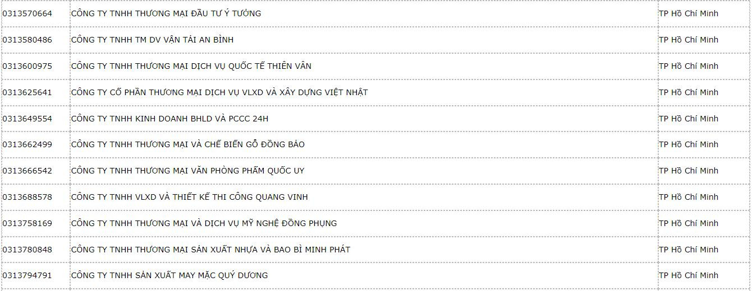Image resolution: width=752 pixels, height=291 pixels.
Task: Select tax code 0313600975
Action: click(27, 66)
